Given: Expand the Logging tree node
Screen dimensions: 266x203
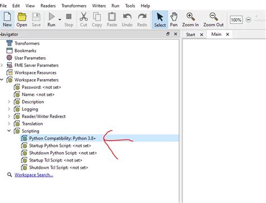Looking at the screenshot, I should [x=9, y=109].
